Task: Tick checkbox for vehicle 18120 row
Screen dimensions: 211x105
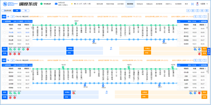Action: tap(4, 72)
